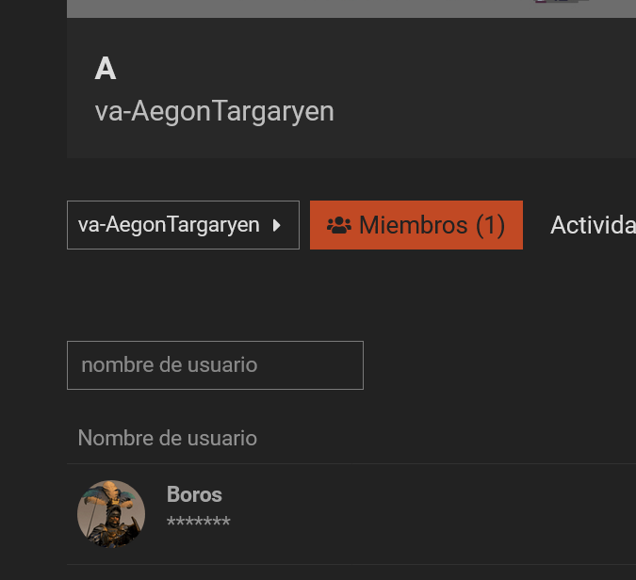Sort by the Nombre de usuario column header
The image size is (636, 580).
[168, 438]
